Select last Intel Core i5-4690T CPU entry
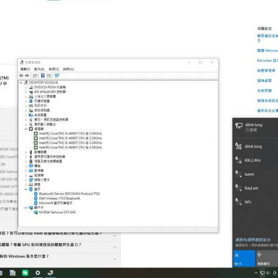The image size is (278, 278). (70, 147)
